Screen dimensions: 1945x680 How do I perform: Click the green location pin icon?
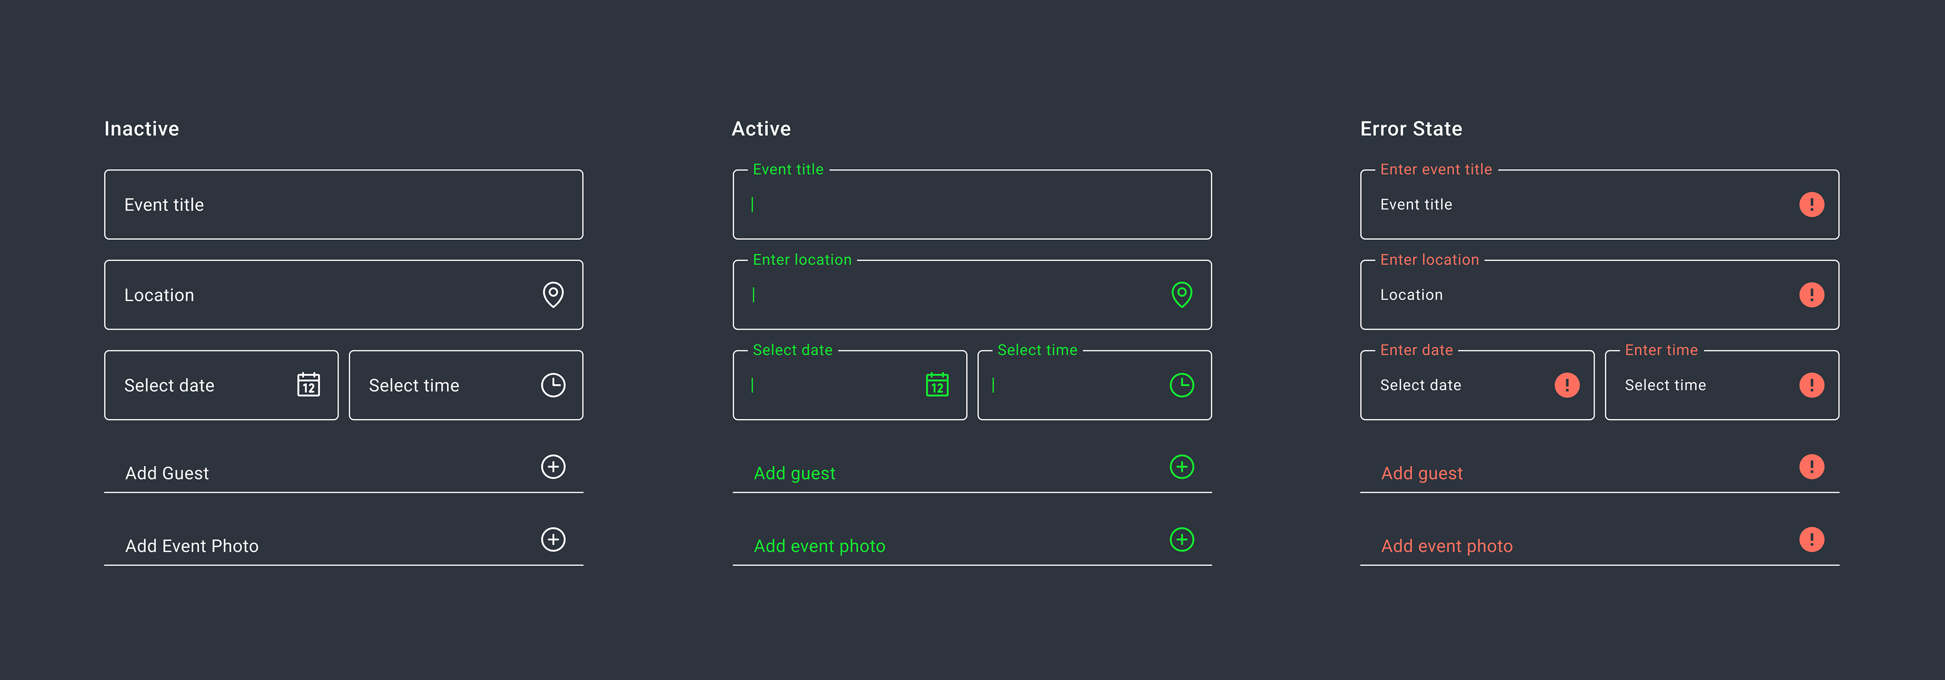coord(1182,295)
